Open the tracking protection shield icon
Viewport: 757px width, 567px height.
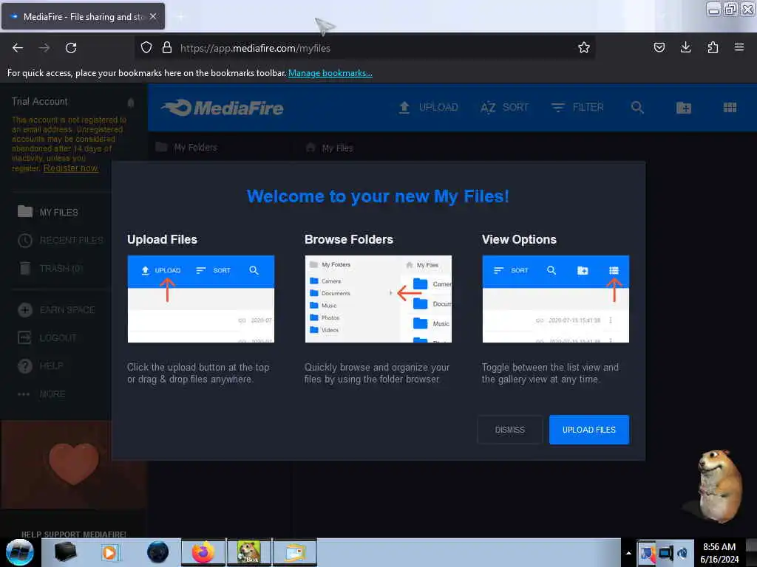[146, 47]
